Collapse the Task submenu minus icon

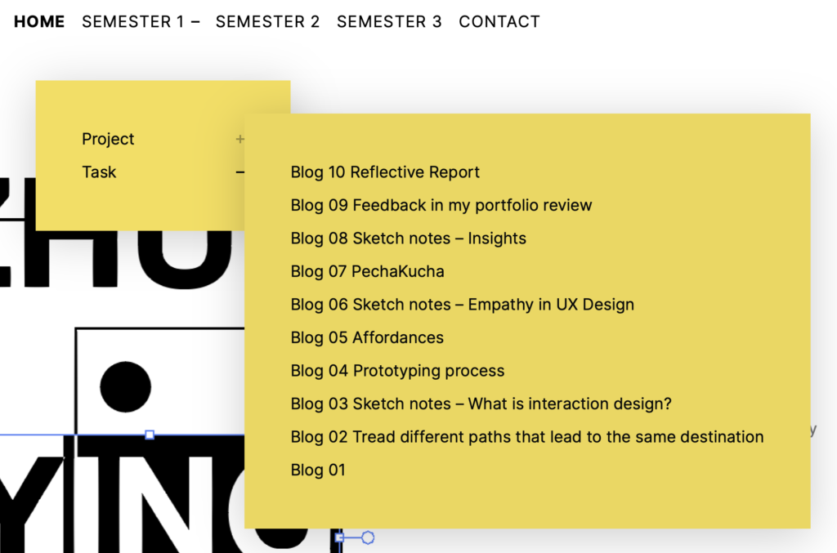point(240,172)
